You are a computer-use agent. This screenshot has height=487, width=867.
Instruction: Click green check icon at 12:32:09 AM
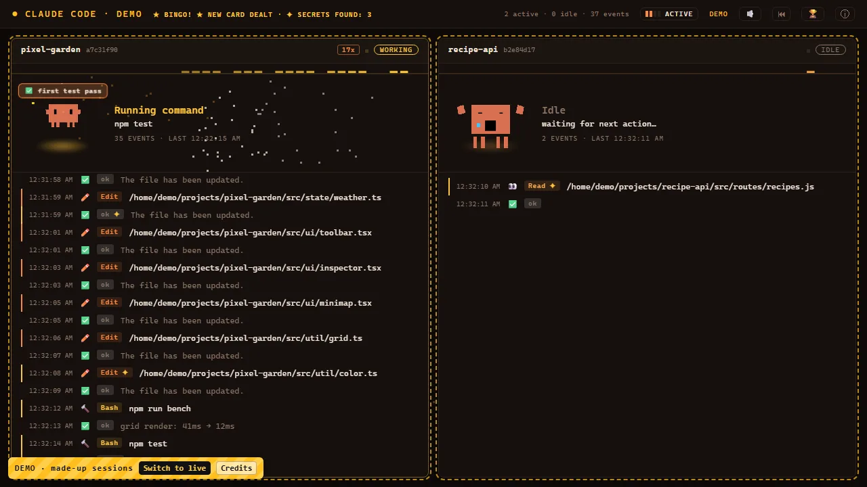coord(85,391)
